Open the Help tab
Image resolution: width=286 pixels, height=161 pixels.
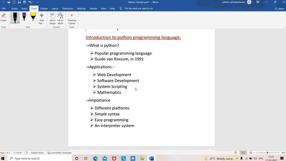112,8
